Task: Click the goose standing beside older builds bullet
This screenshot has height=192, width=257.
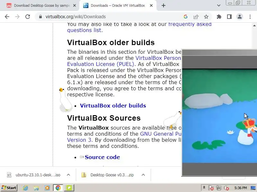Action: pos(66,100)
